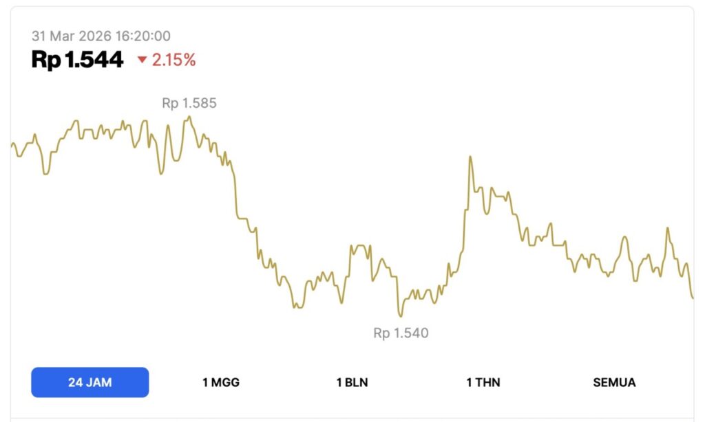Click the tall spike right of the low
705x422 pixels.
click(x=470, y=157)
